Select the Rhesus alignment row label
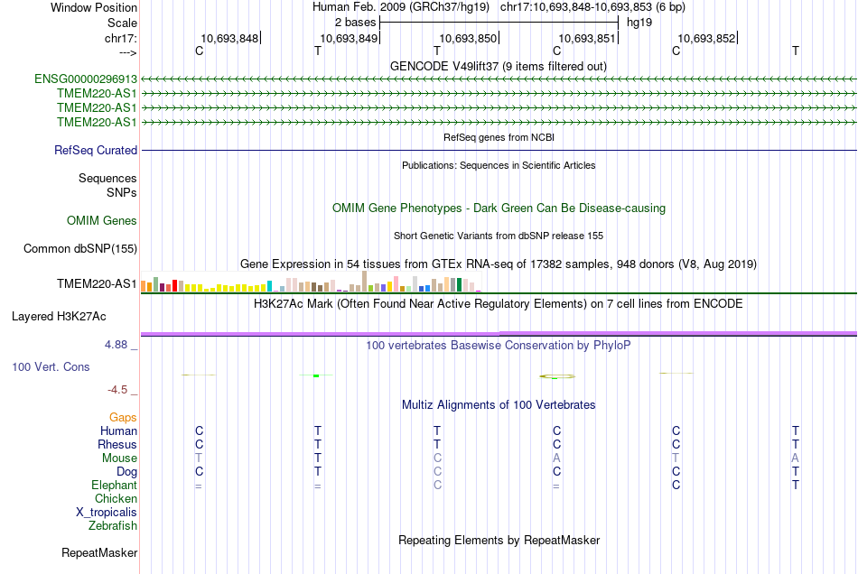The image size is (858, 574). click(117, 444)
